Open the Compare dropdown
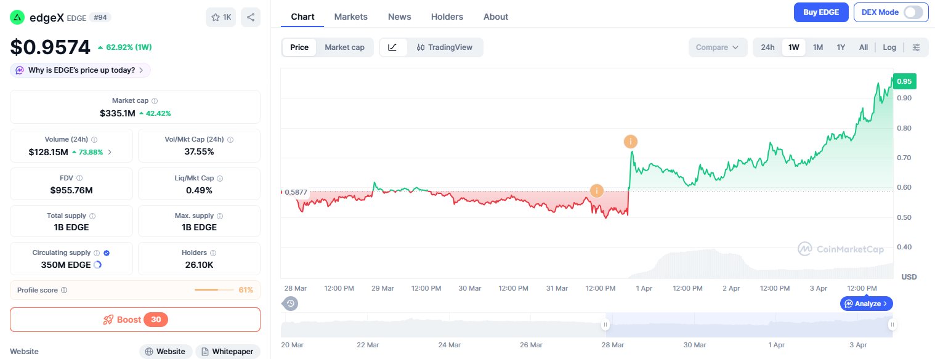Image resolution: width=935 pixels, height=359 pixels. click(718, 47)
